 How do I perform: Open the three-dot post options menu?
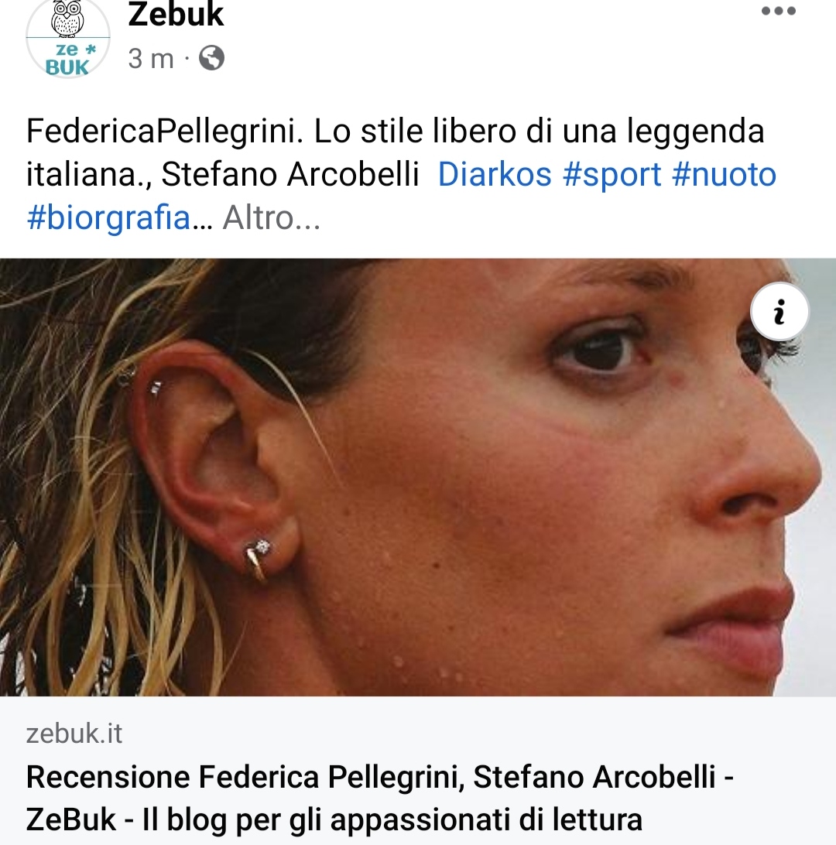pyautogui.click(x=778, y=12)
